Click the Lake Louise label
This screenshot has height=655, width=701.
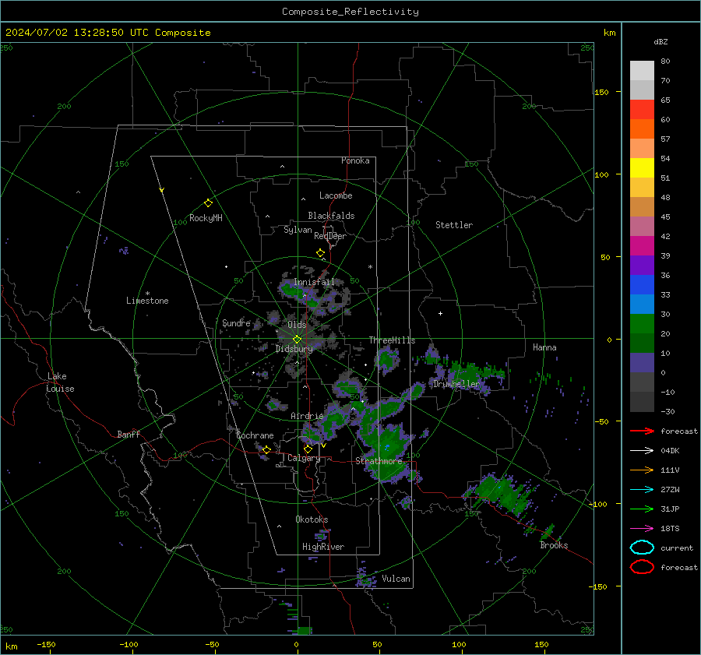[x=60, y=382]
